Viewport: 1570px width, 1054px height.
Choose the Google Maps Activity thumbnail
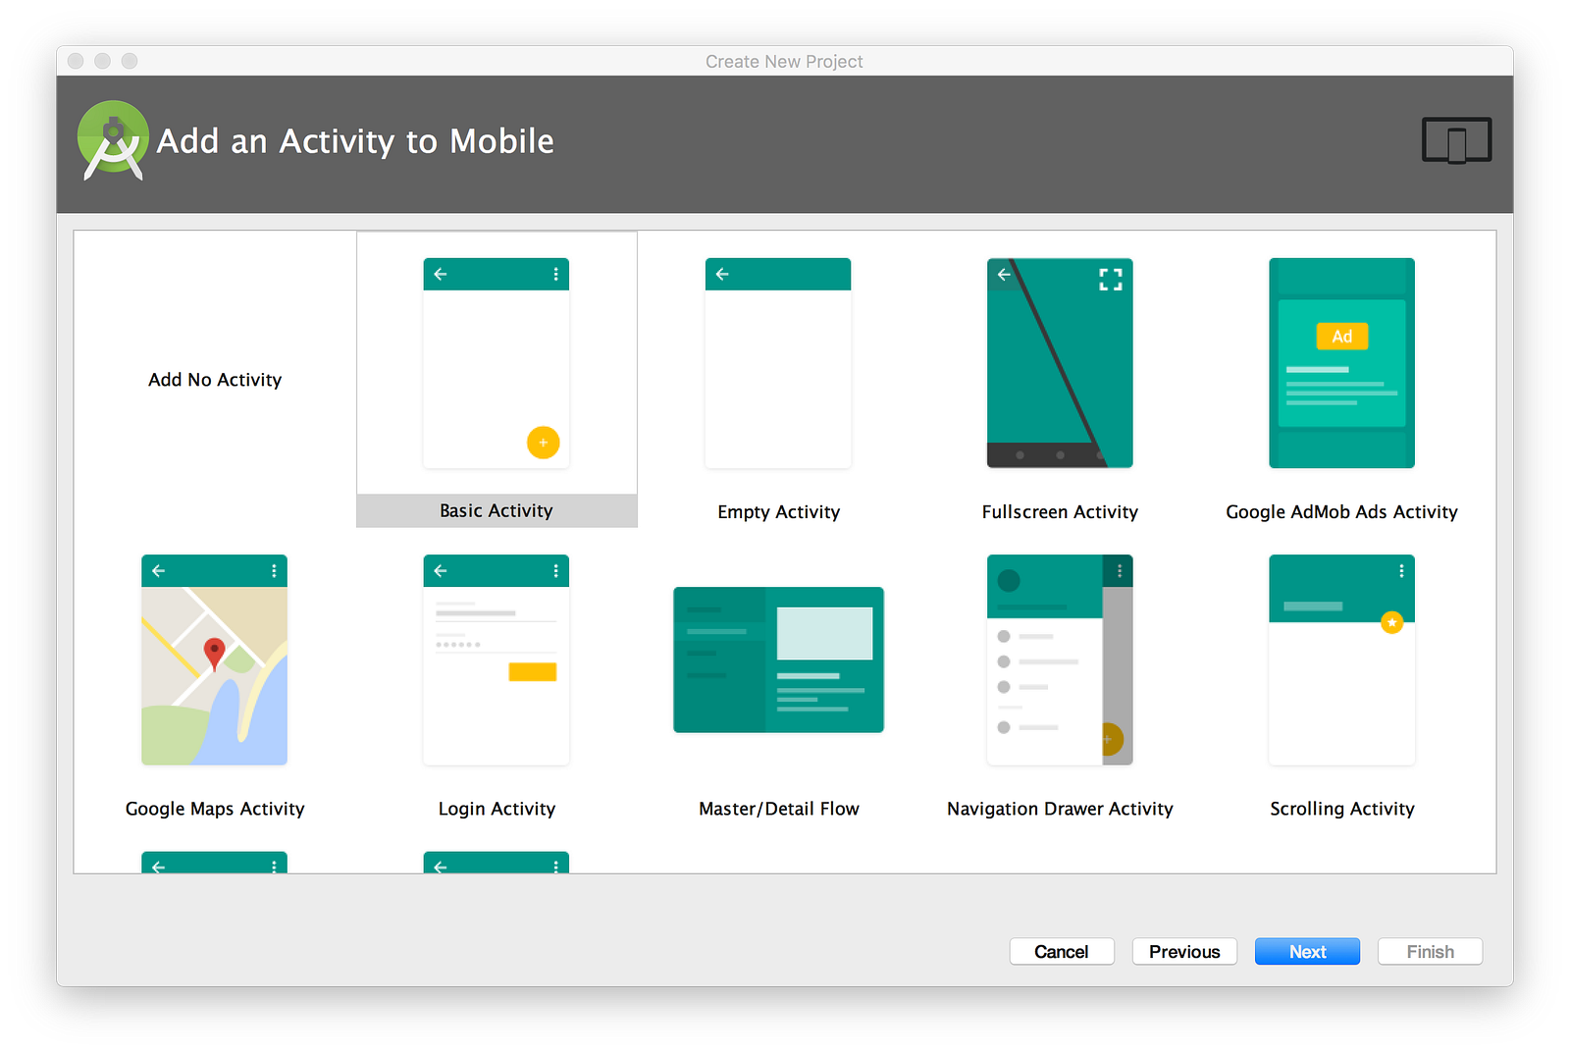coord(214,659)
